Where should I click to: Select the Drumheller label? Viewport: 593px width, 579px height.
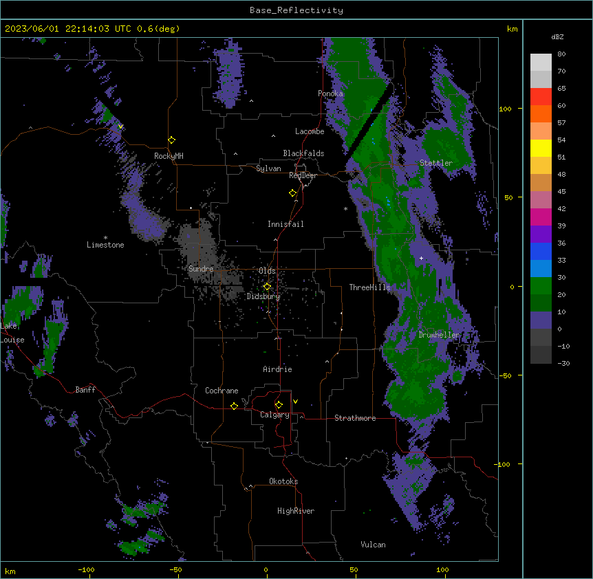(439, 335)
